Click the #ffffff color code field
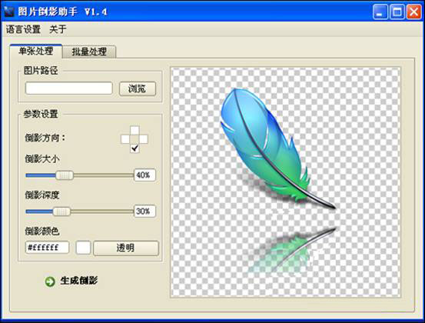425x323 pixels. point(47,248)
